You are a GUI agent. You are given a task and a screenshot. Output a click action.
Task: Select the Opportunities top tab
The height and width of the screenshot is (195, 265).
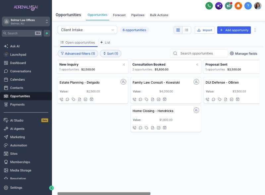pyautogui.click(x=97, y=15)
